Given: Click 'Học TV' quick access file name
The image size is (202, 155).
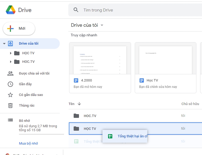Looking at the screenshot, I should (x=152, y=80).
